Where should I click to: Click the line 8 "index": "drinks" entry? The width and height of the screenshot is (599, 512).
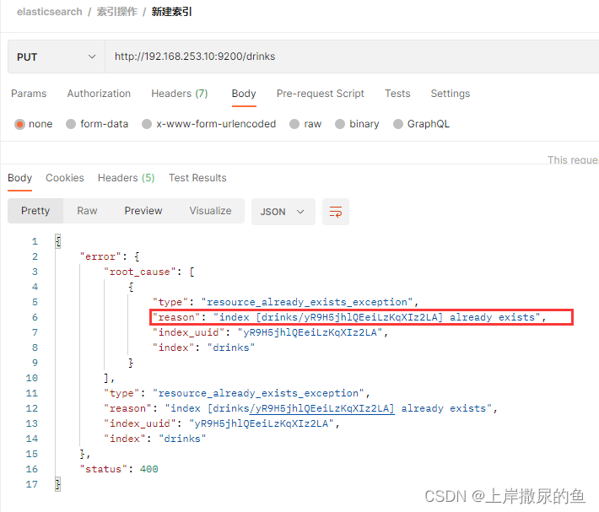[x=203, y=348]
